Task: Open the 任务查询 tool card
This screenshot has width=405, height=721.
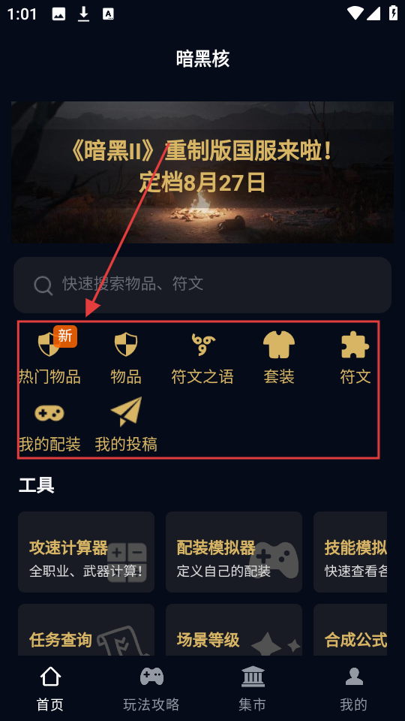Action: 86,629
